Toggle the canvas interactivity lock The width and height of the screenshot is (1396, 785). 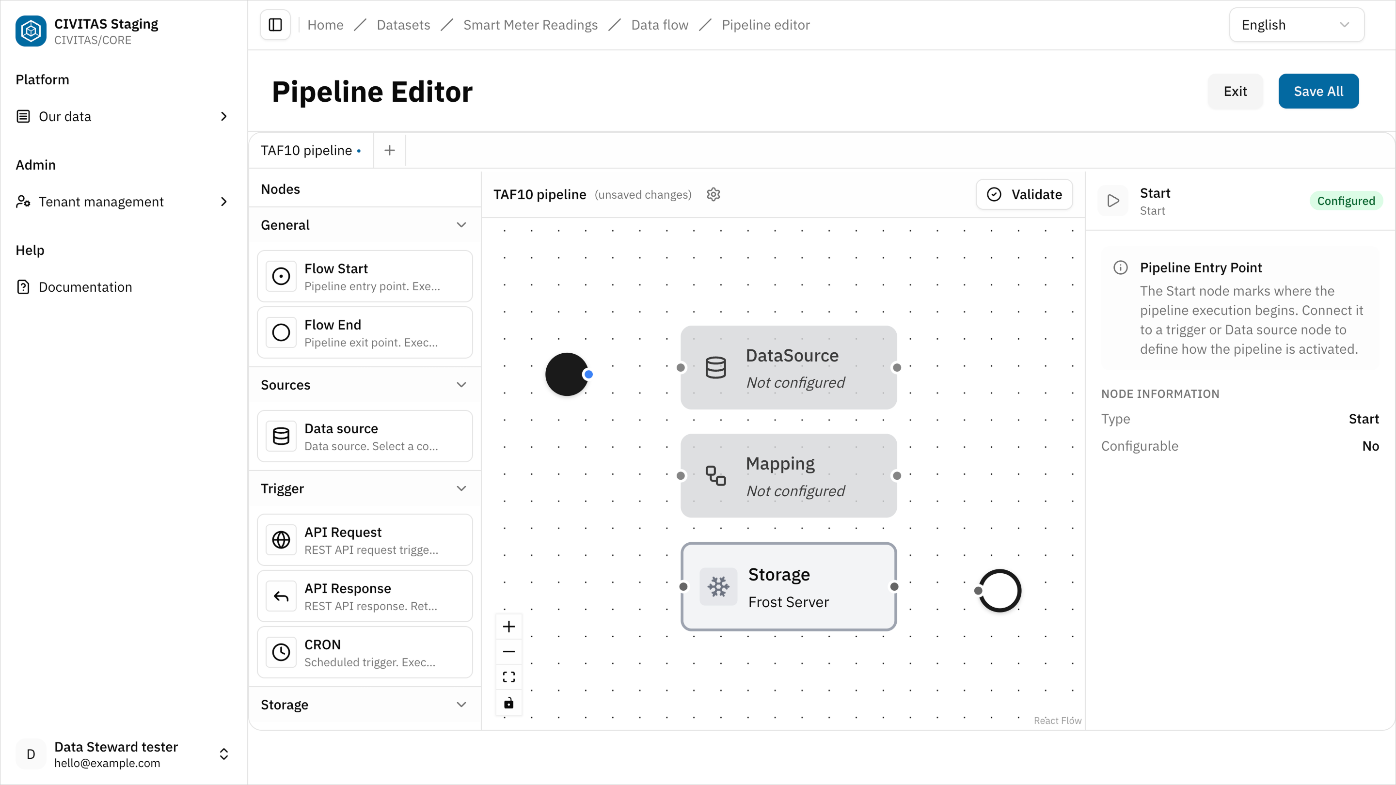508,703
